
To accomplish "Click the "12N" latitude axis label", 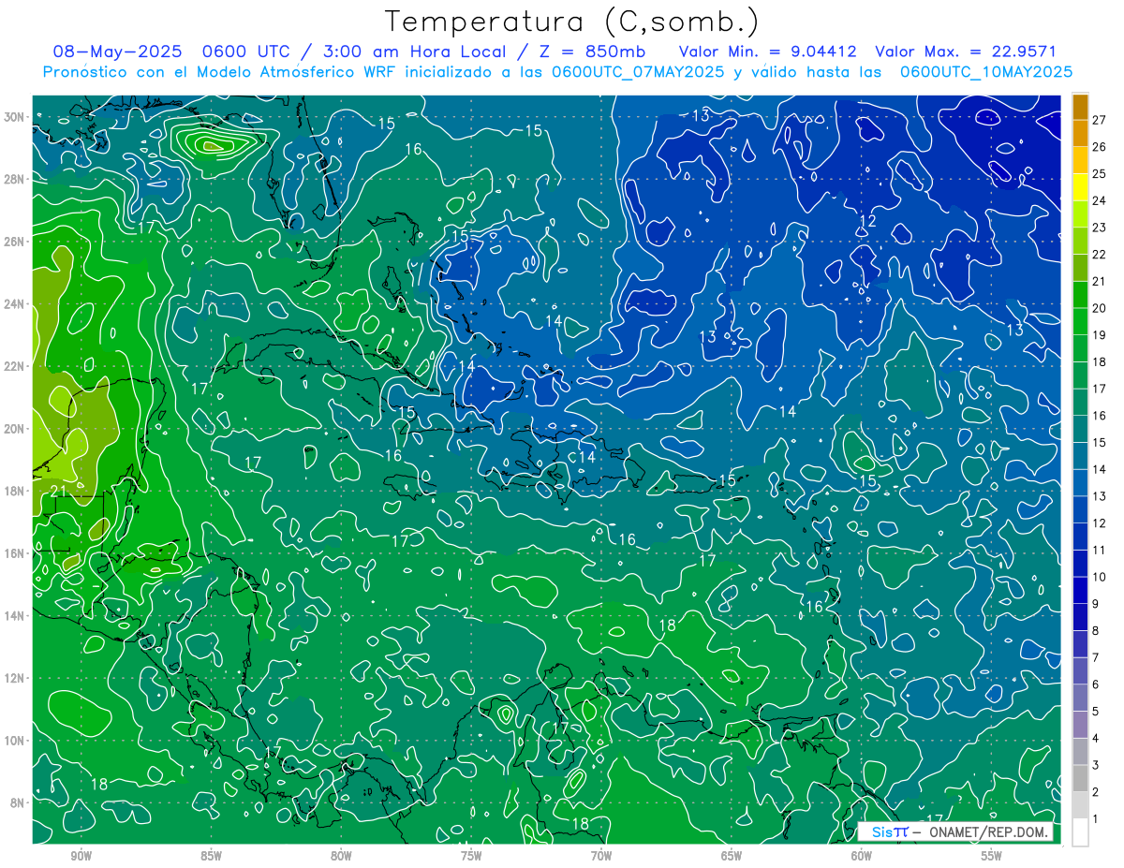I will click(15, 678).
